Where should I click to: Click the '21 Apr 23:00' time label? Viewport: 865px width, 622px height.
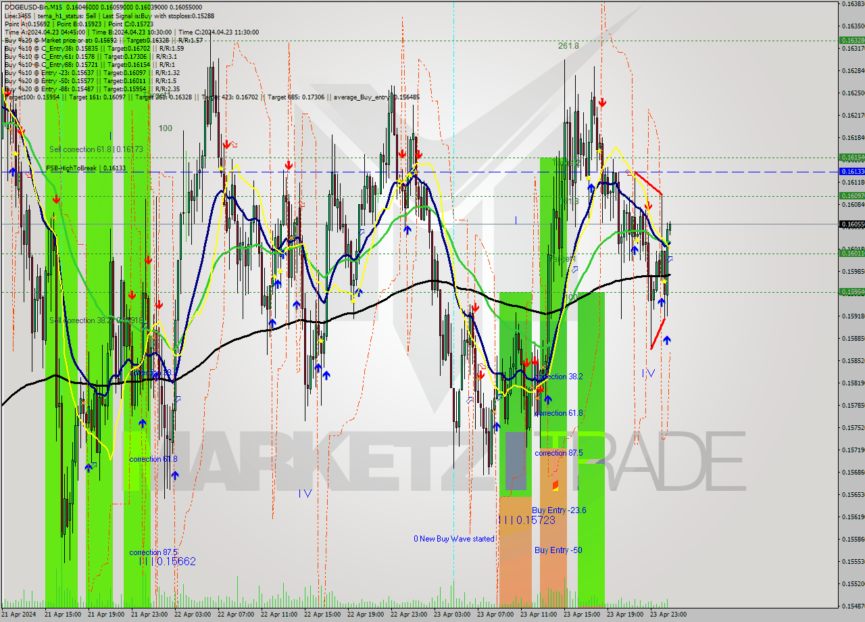[149, 615]
